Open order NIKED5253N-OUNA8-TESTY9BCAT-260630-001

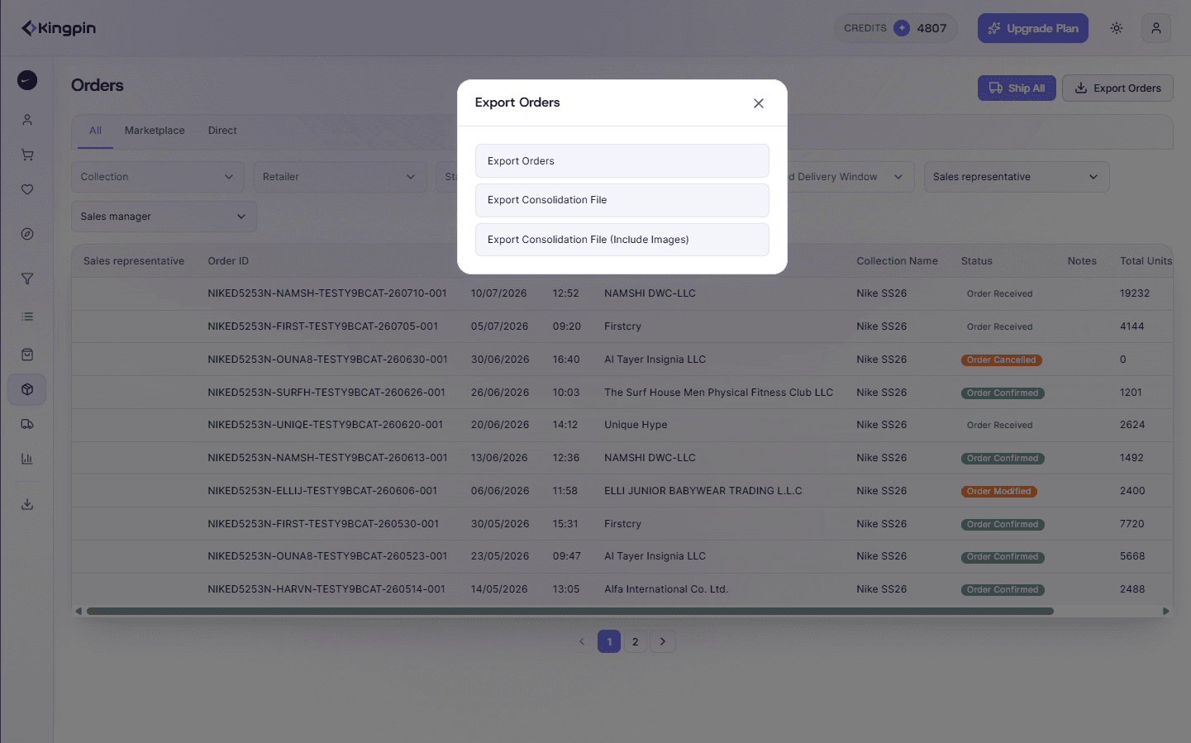coord(327,360)
